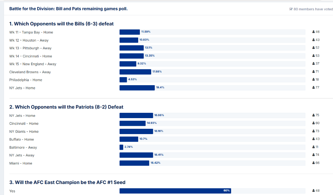
Task: Open voter list icon for Cleveland Browns
Action: click(314, 72)
